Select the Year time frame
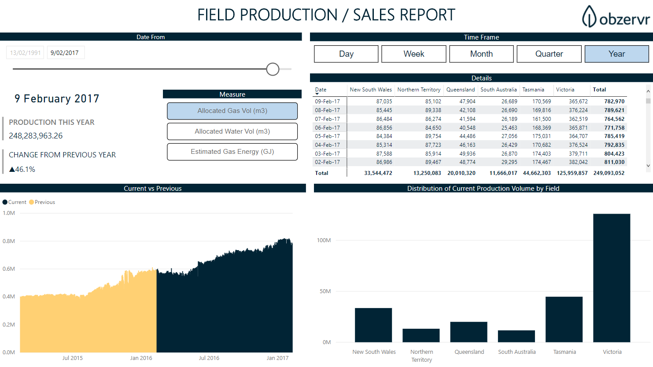This screenshot has width=653, height=367. click(x=616, y=54)
